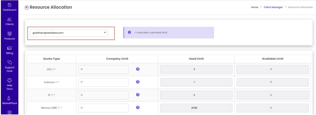316x115 pixels.
Task: Go to Billing sidebar icon
Action: coord(9,48)
